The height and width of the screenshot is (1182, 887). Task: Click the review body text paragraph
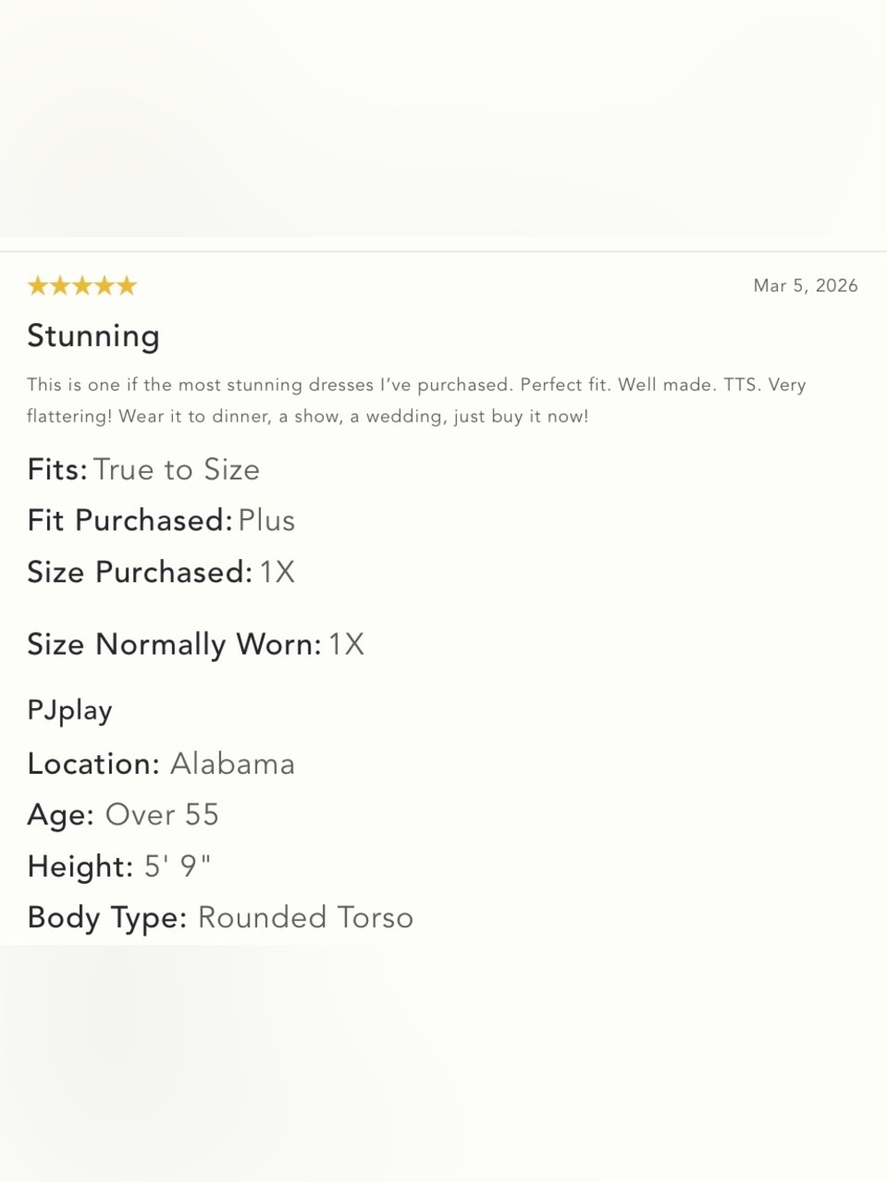[x=416, y=400]
